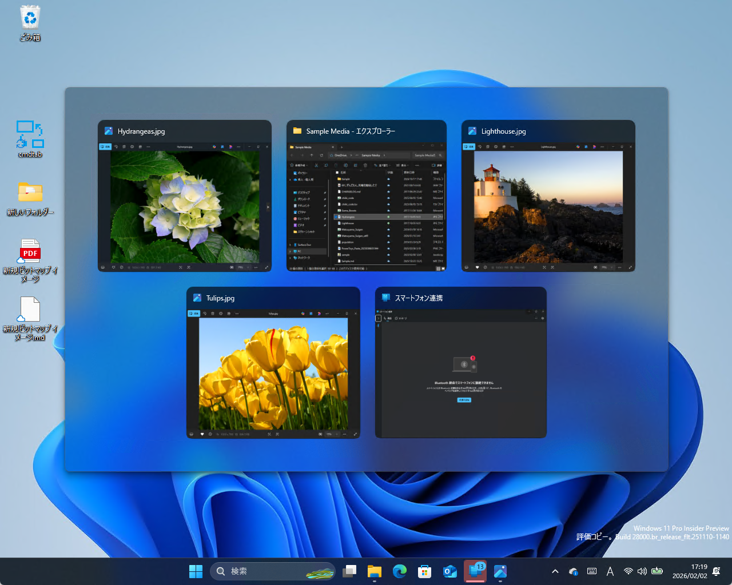Open the see-more menu on Hydrangeas.jpg toolbar
This screenshot has height=585, width=732.
[148, 147]
